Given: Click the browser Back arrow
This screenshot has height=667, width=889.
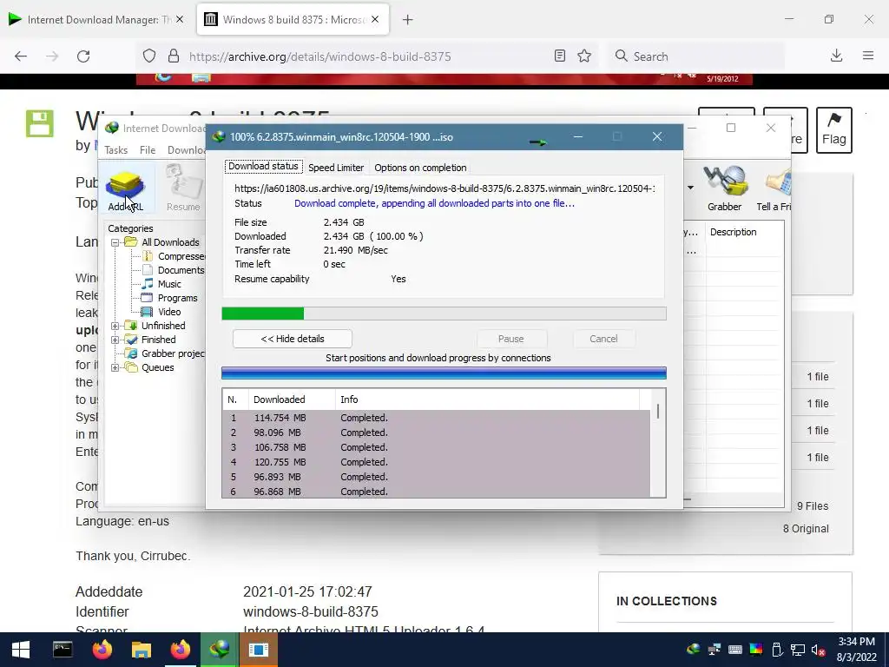Looking at the screenshot, I should [x=21, y=56].
